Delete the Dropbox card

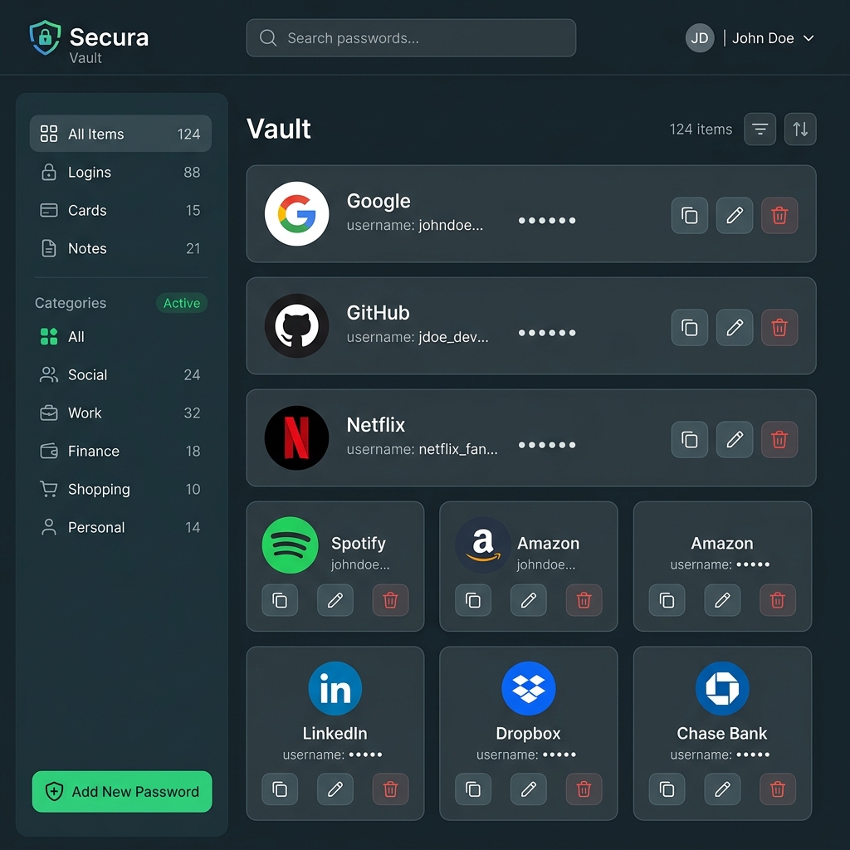584,789
